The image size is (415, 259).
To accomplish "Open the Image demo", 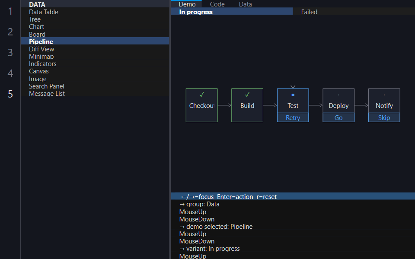I will (95, 79).
